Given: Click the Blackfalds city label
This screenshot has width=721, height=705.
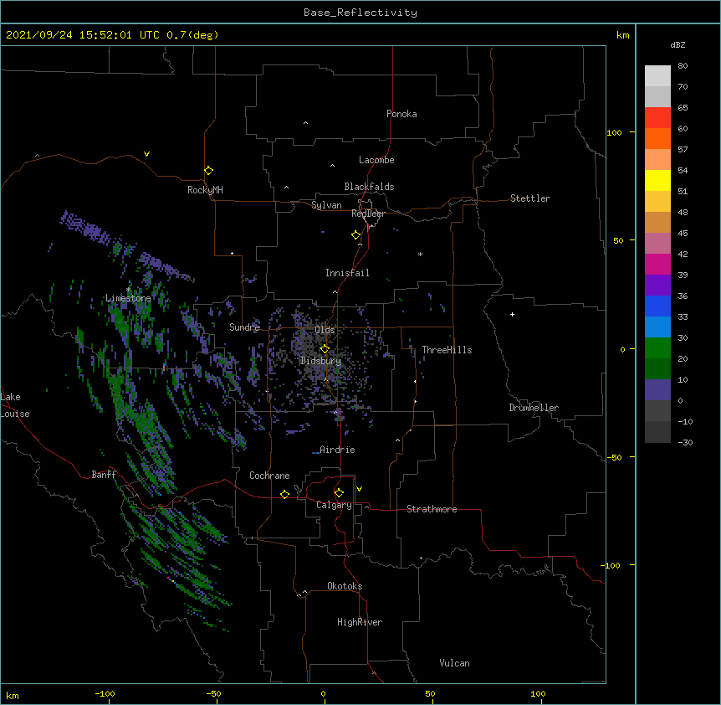Looking at the screenshot, I should [x=369, y=187].
